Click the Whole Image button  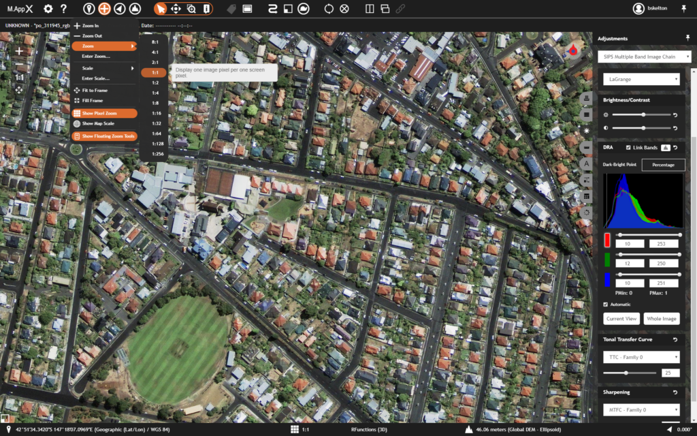coord(662,318)
